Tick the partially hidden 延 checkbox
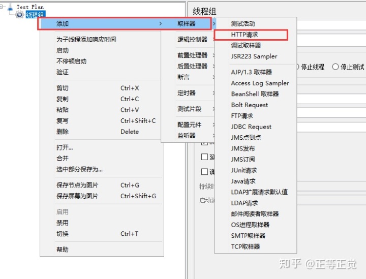 coord(204,157)
